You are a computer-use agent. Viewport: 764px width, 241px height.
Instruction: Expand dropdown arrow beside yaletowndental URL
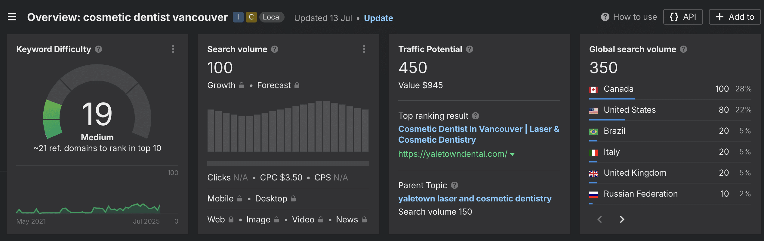click(x=512, y=155)
